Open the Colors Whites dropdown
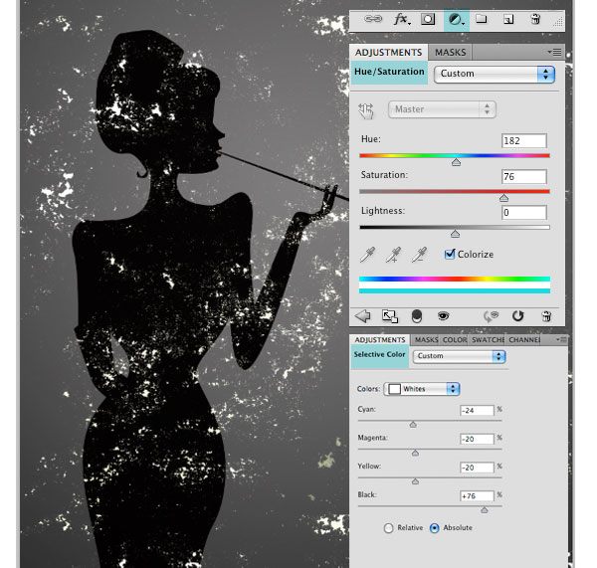Image resolution: width=597 pixels, height=568 pixels. coord(424,389)
